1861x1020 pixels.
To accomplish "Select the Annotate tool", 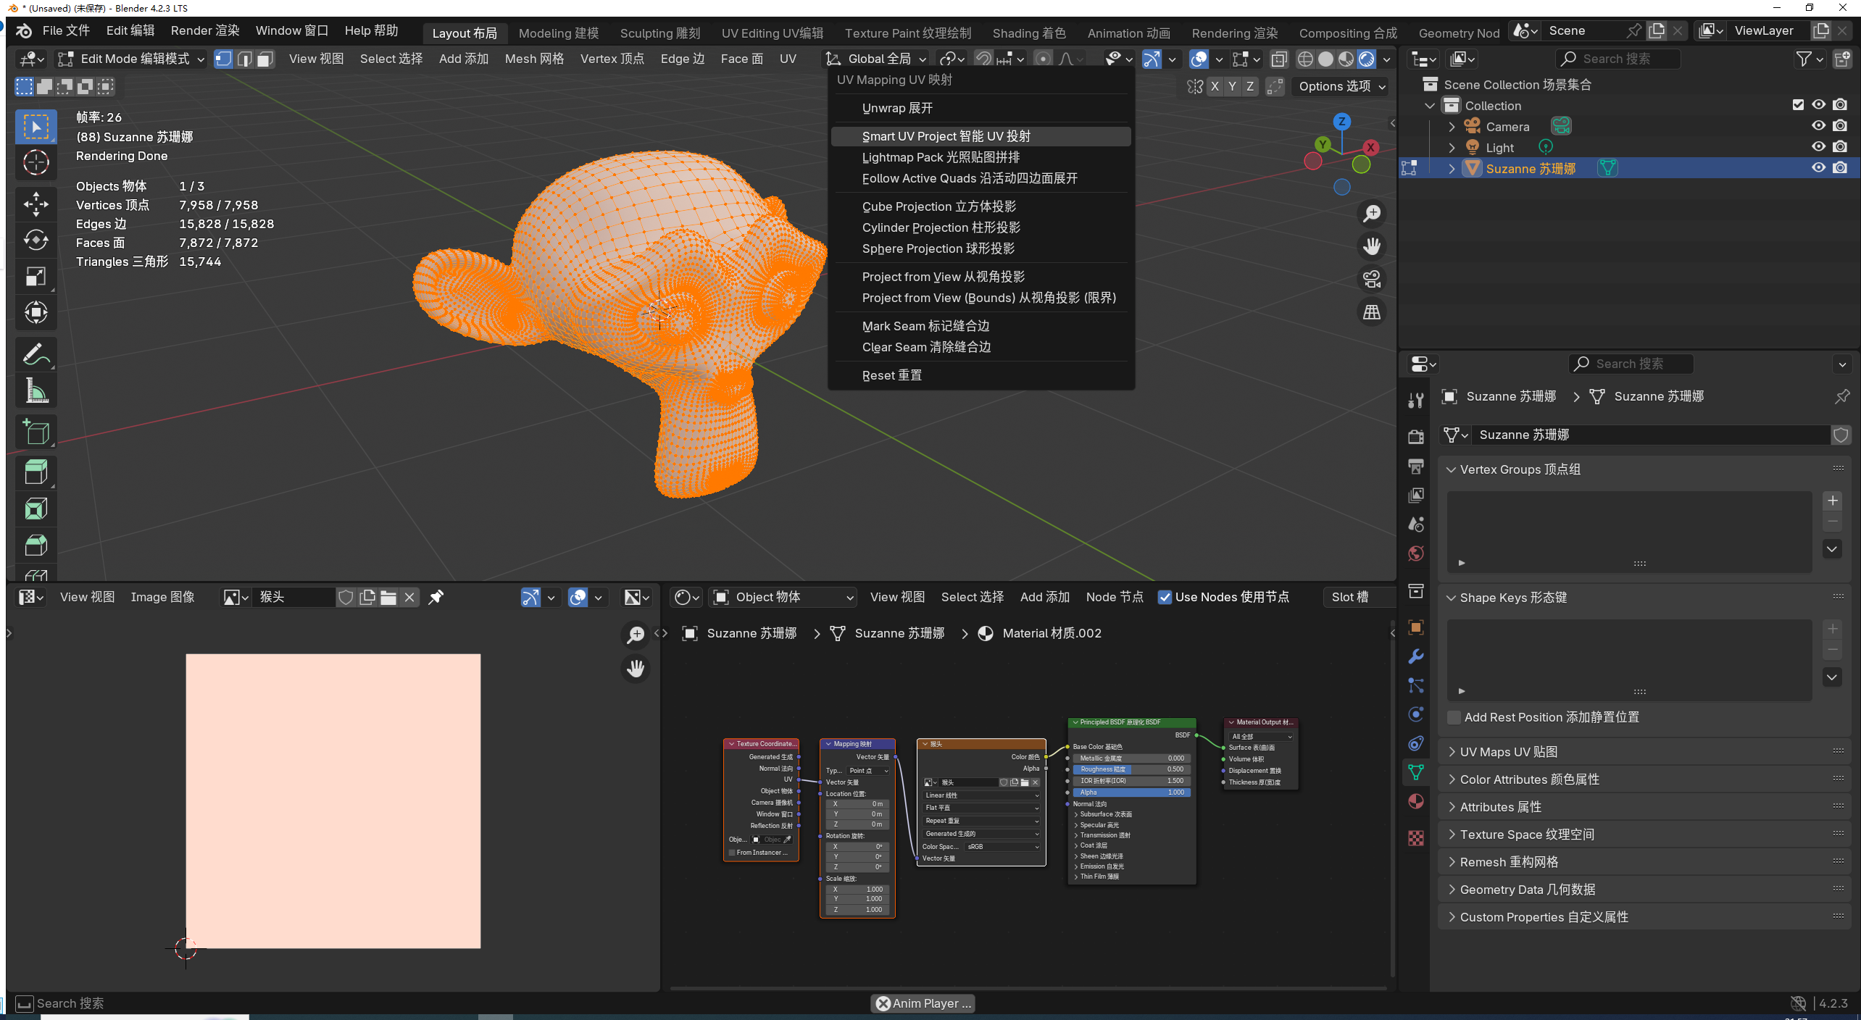I will (x=36, y=355).
